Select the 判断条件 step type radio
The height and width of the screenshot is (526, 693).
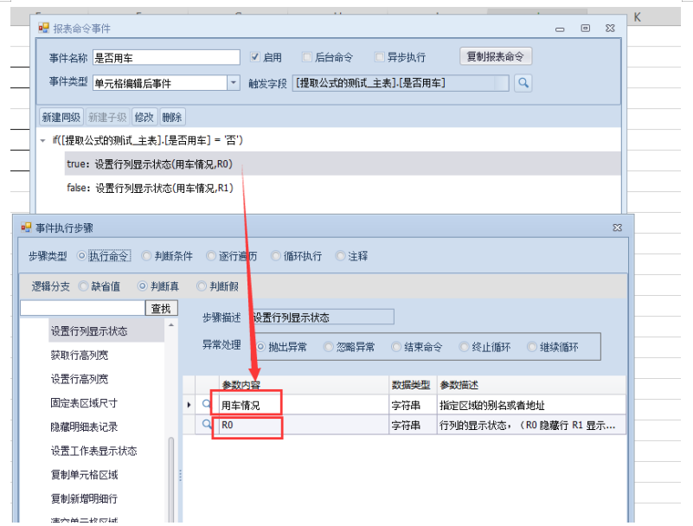(147, 256)
